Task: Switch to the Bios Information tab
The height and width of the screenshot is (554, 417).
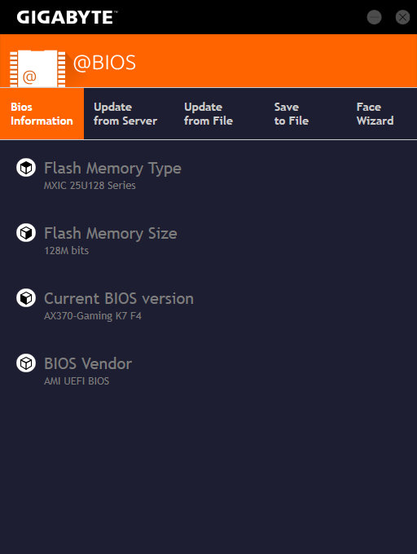Action: click(42, 114)
